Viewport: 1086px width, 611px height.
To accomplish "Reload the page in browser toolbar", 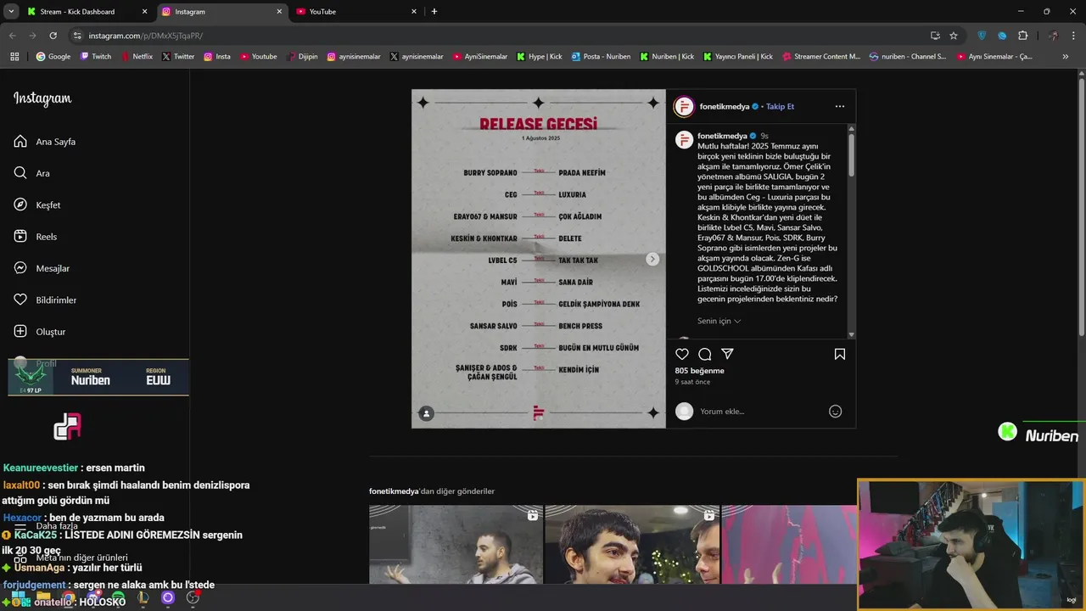I will (x=53, y=36).
